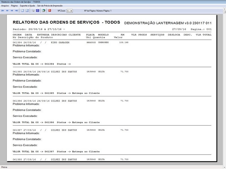The image size is (226, 169).
Task: Click the vertical scrollbar thumb at top right
Action: [x=224, y=12]
